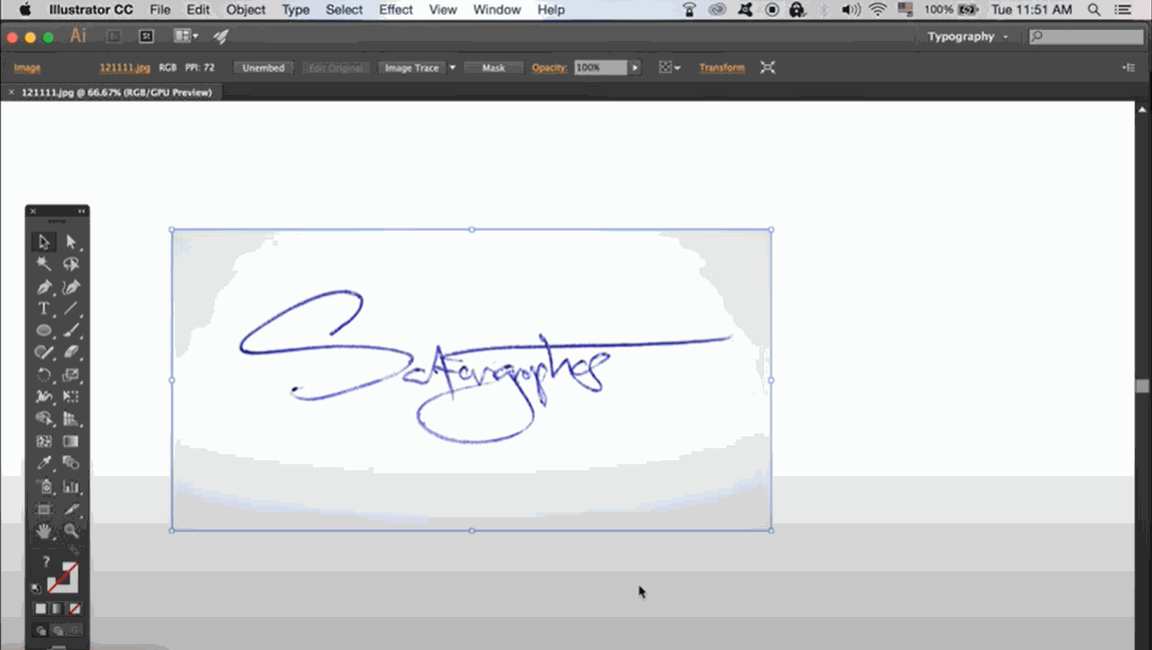Screen dimensions: 1152x650
Task: Open the Image Trace presets dropdown
Action: coord(452,67)
